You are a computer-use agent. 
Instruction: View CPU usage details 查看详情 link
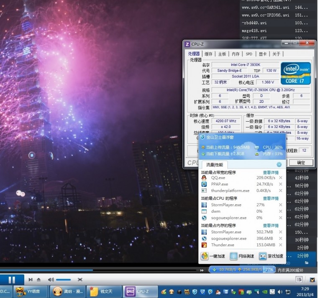pyautogui.click(x=271, y=198)
